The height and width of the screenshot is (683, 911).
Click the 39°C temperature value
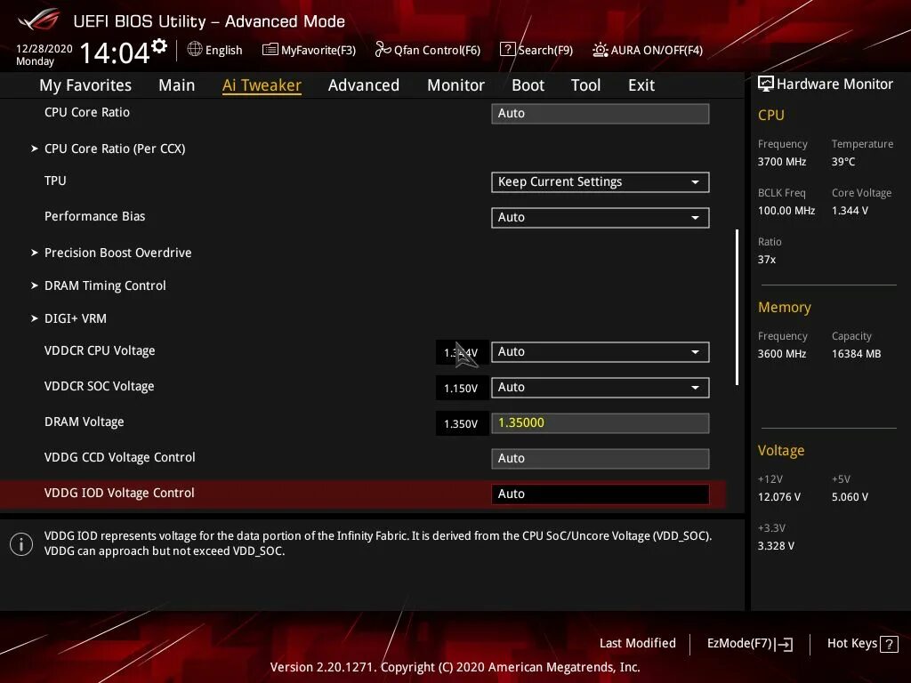(843, 162)
